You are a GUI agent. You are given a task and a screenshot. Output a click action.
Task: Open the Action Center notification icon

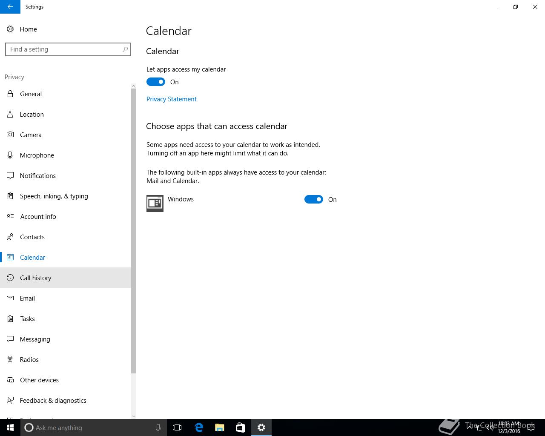(531, 427)
